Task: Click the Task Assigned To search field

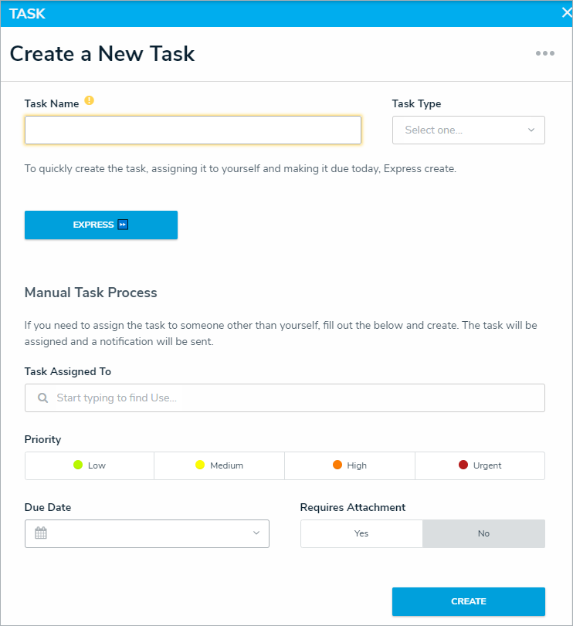Action: click(293, 398)
